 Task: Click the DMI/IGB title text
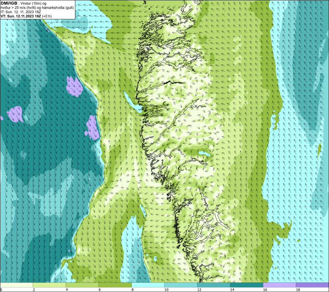[9, 3]
